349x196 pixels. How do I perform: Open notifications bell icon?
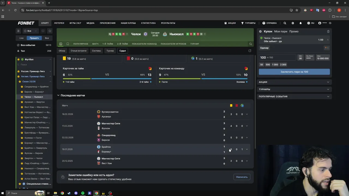click(x=301, y=23)
